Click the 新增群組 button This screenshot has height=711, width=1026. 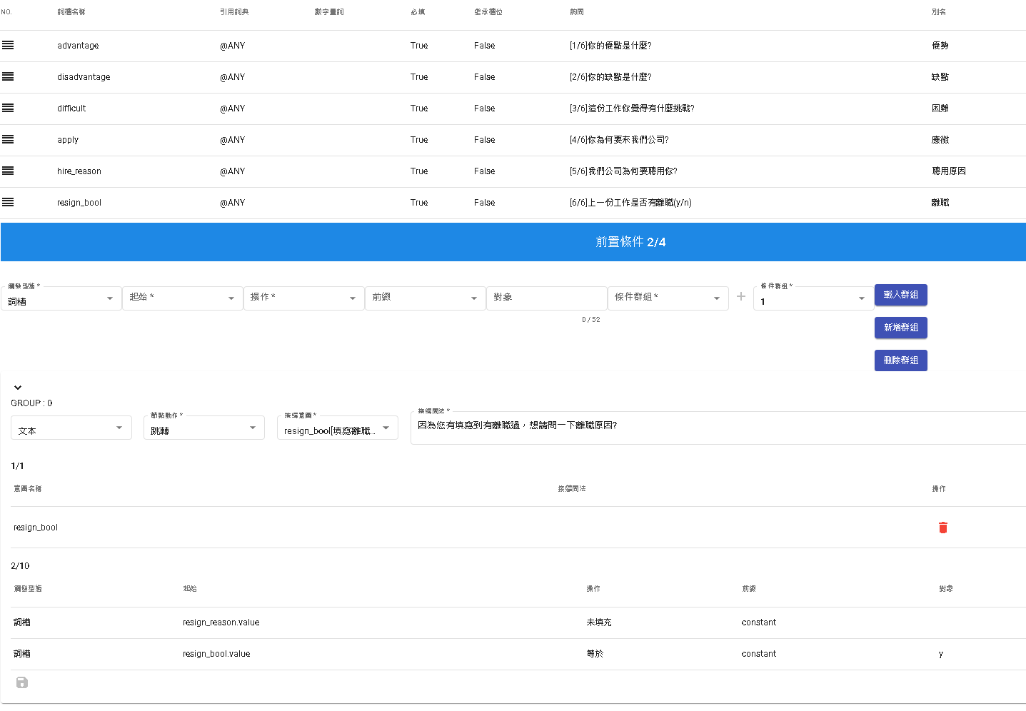901,328
